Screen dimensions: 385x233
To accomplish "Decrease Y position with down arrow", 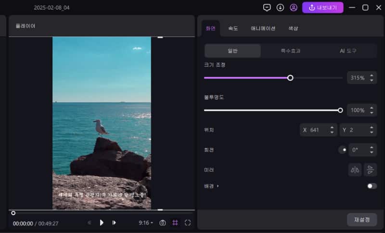I will tap(372, 132).
